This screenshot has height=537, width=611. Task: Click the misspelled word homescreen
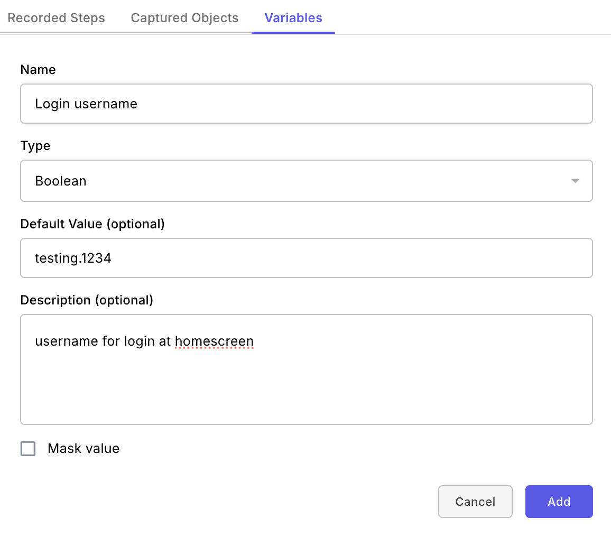[214, 341]
